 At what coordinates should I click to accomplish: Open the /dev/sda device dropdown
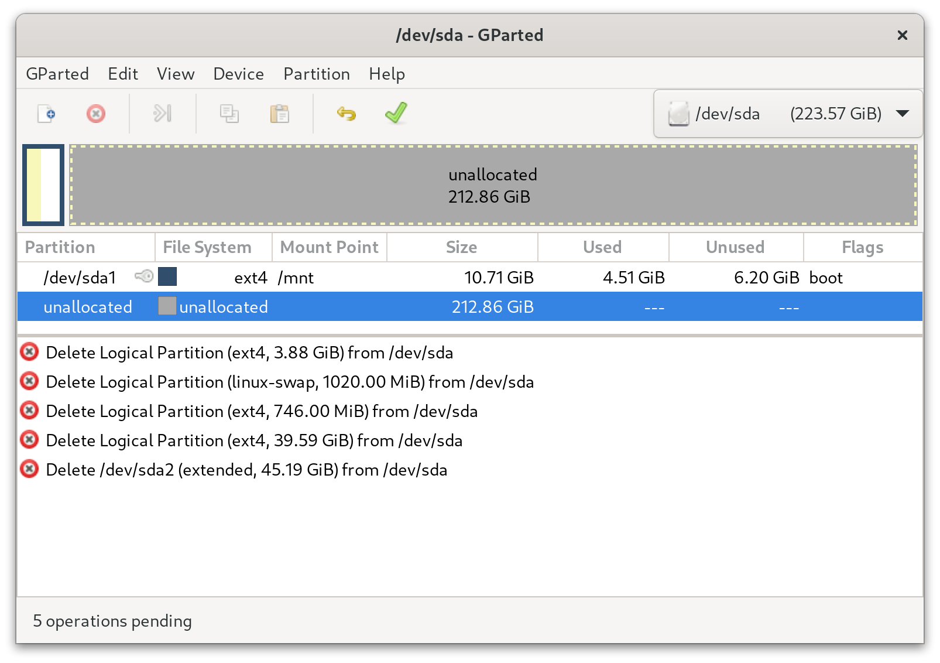coord(788,114)
